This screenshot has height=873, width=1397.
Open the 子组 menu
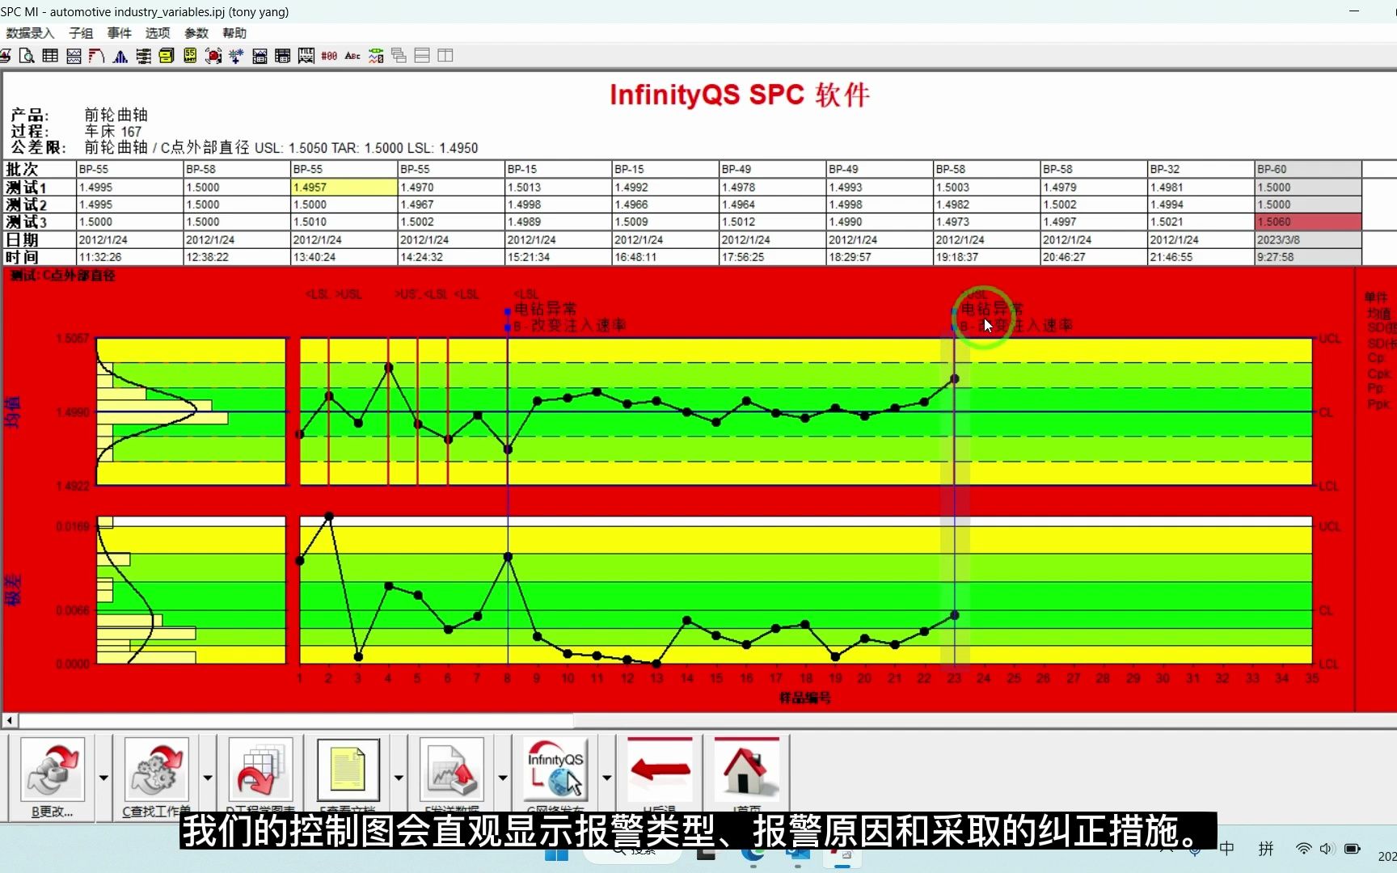click(x=81, y=33)
